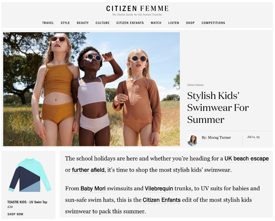Click the Citizen Enfants category label above headline
This screenshot has height=221, width=275.
coord(195,85)
